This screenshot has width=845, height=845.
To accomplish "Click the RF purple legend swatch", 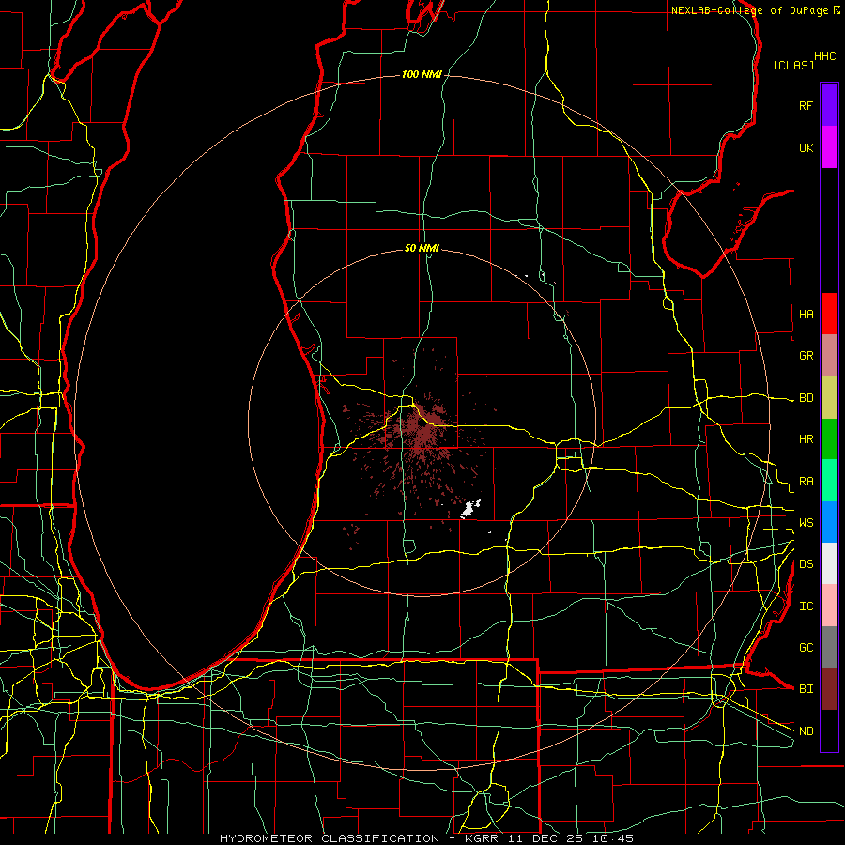I will coord(829,105).
